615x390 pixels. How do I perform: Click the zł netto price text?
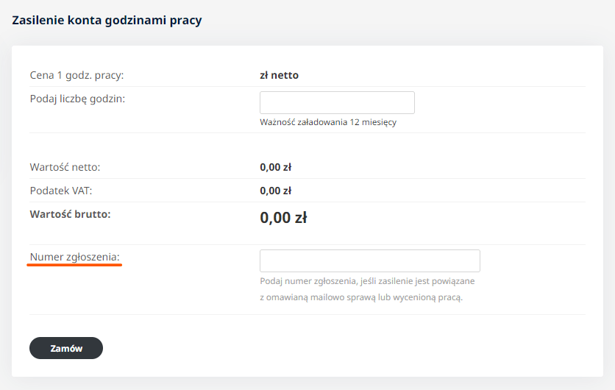coord(279,75)
